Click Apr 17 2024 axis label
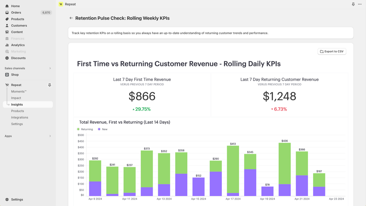This screenshot has width=366, height=206. point(233,199)
